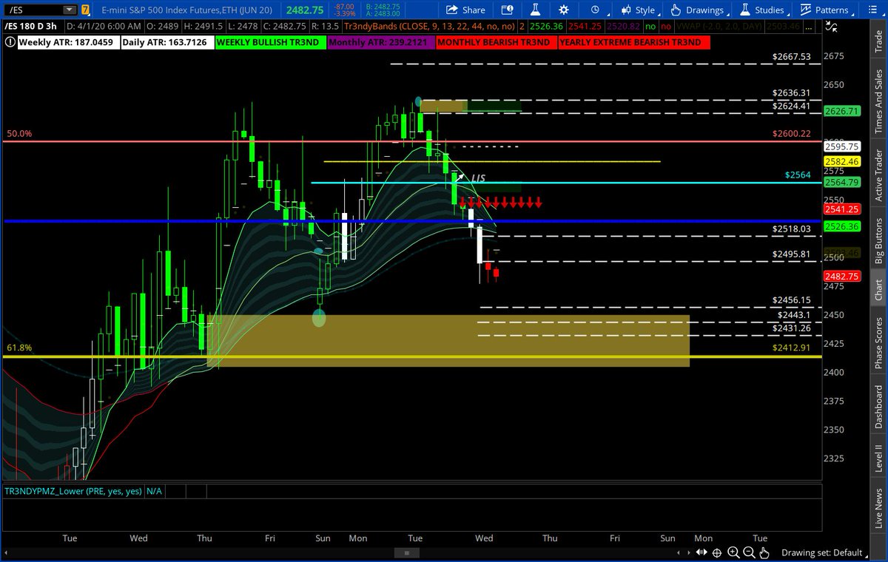Click the horizontal time scrollbar thumb
Image resolution: width=888 pixels, height=562 pixels.
pos(406,552)
